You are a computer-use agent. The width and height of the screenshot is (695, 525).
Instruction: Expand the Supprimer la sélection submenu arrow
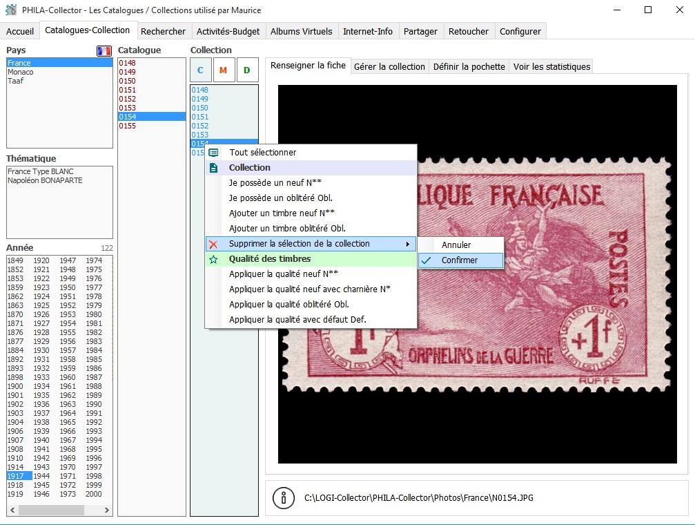(408, 244)
